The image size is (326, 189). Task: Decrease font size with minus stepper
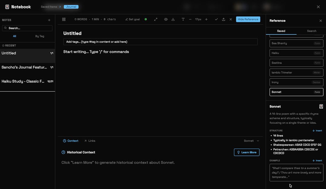pos(190,19)
